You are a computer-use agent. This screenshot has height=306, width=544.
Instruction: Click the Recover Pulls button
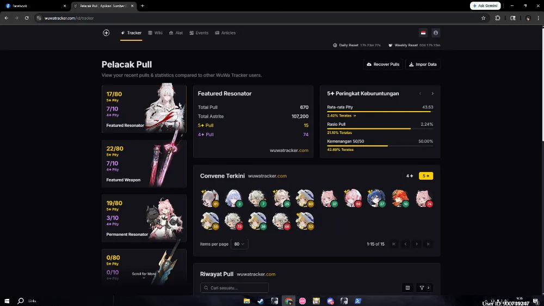coord(383,64)
